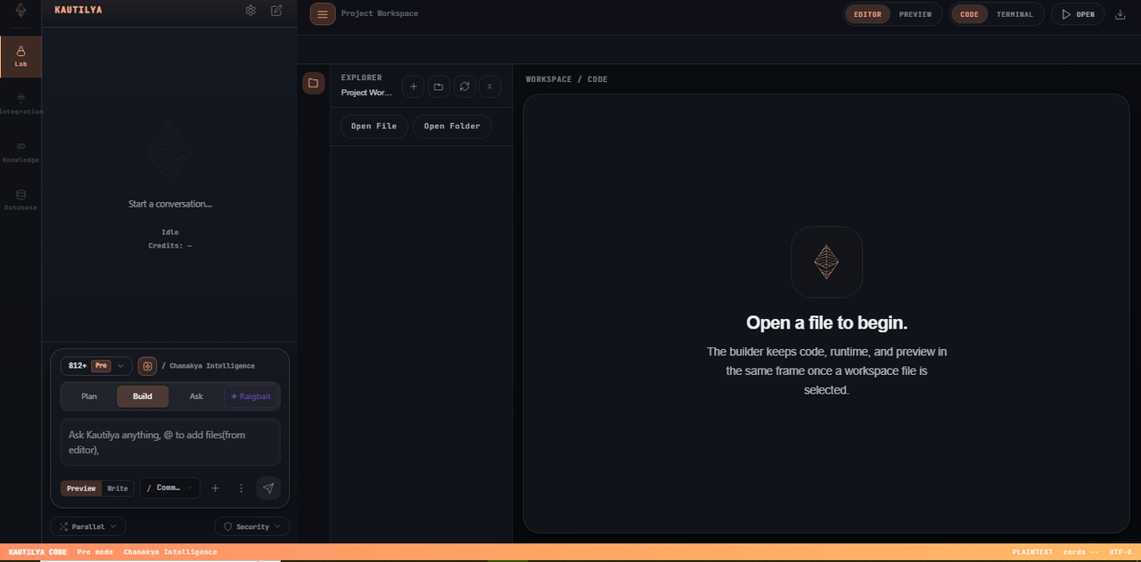Select Preview in the chat input toggle
Viewport: 1141px width, 562px height.
click(81, 488)
